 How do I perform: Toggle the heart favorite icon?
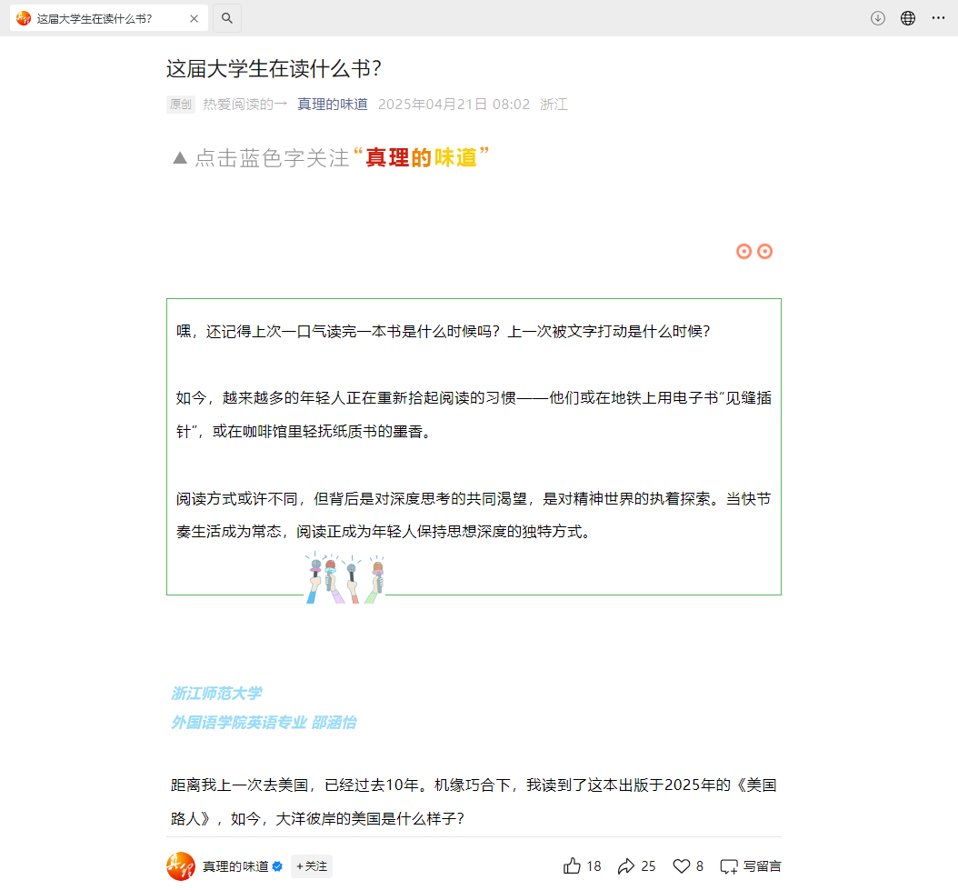pos(681,866)
